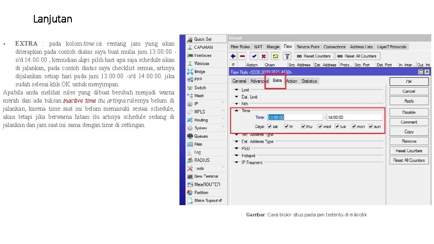Open the RADIUS menu
Screen dimensions: 434x244
[x=206, y=160]
